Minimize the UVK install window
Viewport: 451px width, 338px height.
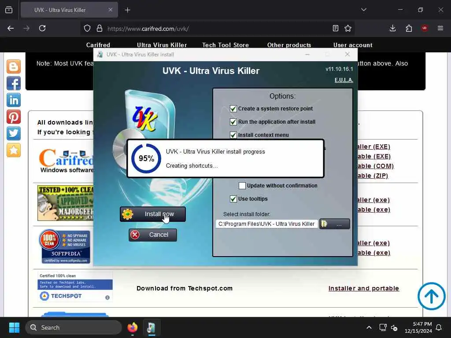[307, 54]
